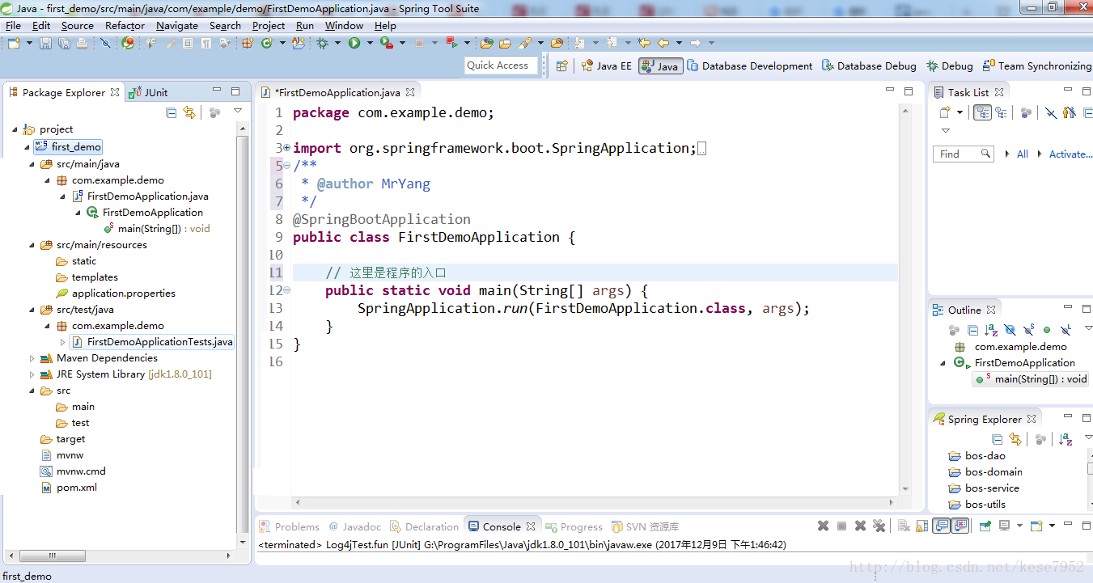Open the Navigate menu
The width and height of the screenshot is (1093, 583).
[x=177, y=25]
